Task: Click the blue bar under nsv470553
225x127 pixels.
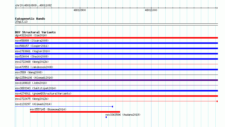Action: (x=116, y=70)
